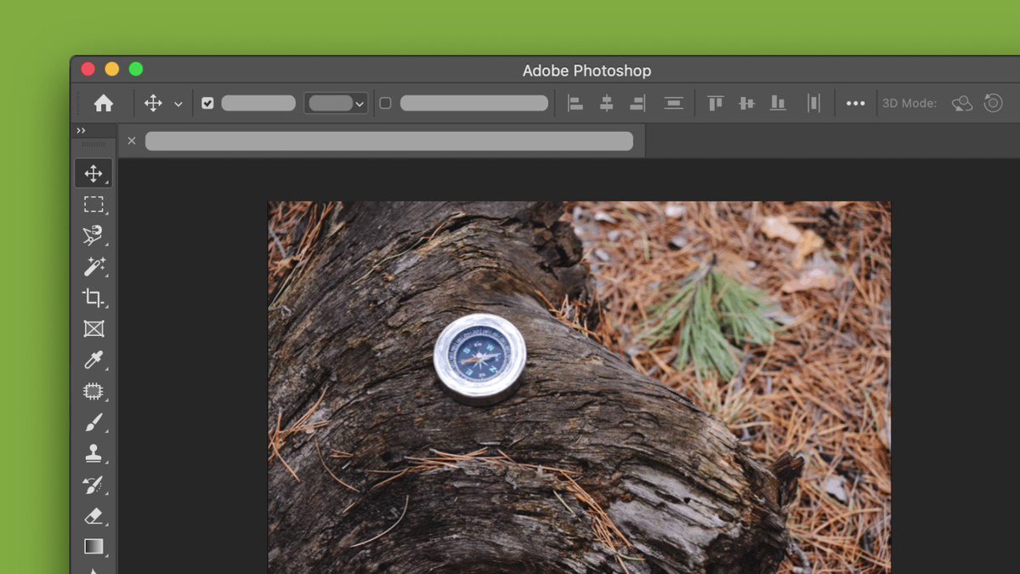Click the green window zoom button
Image resolution: width=1020 pixels, height=574 pixels.
(x=136, y=69)
